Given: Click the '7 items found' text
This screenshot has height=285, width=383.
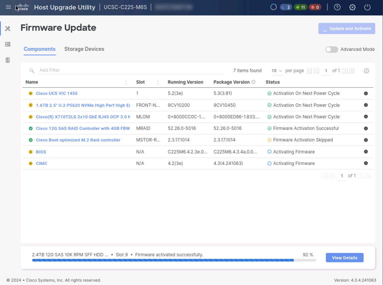Looking at the screenshot, I should click(x=247, y=71).
